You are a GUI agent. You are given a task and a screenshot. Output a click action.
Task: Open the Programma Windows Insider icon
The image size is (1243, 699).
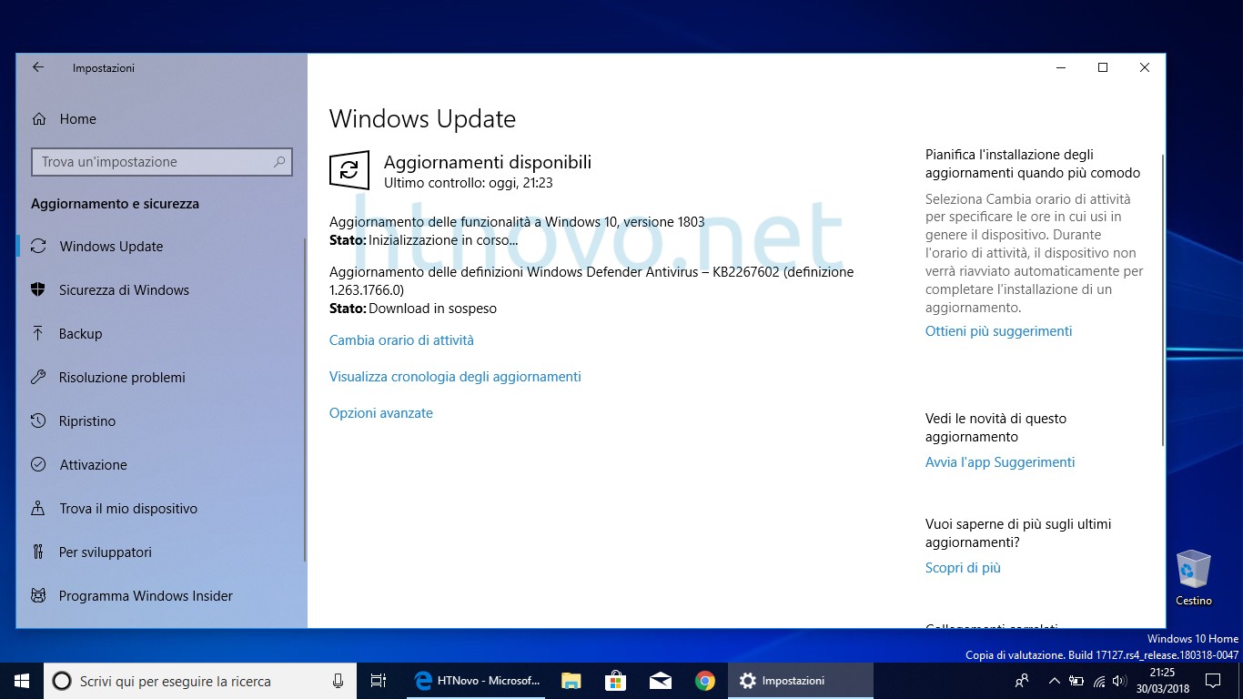point(37,595)
